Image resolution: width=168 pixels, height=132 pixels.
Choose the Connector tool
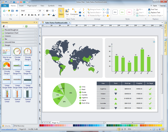74,12
